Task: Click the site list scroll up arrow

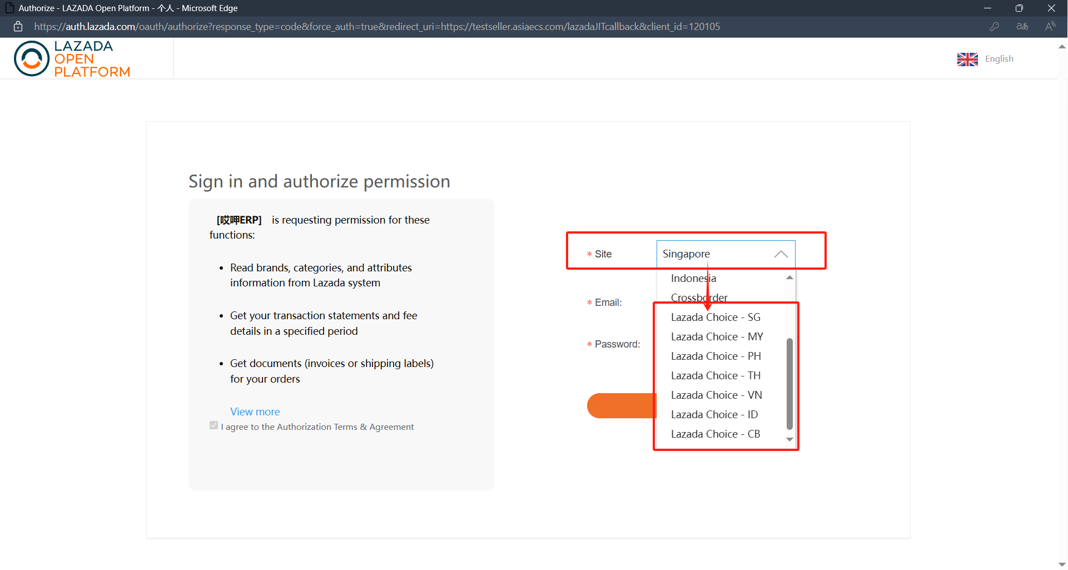Action: point(789,277)
